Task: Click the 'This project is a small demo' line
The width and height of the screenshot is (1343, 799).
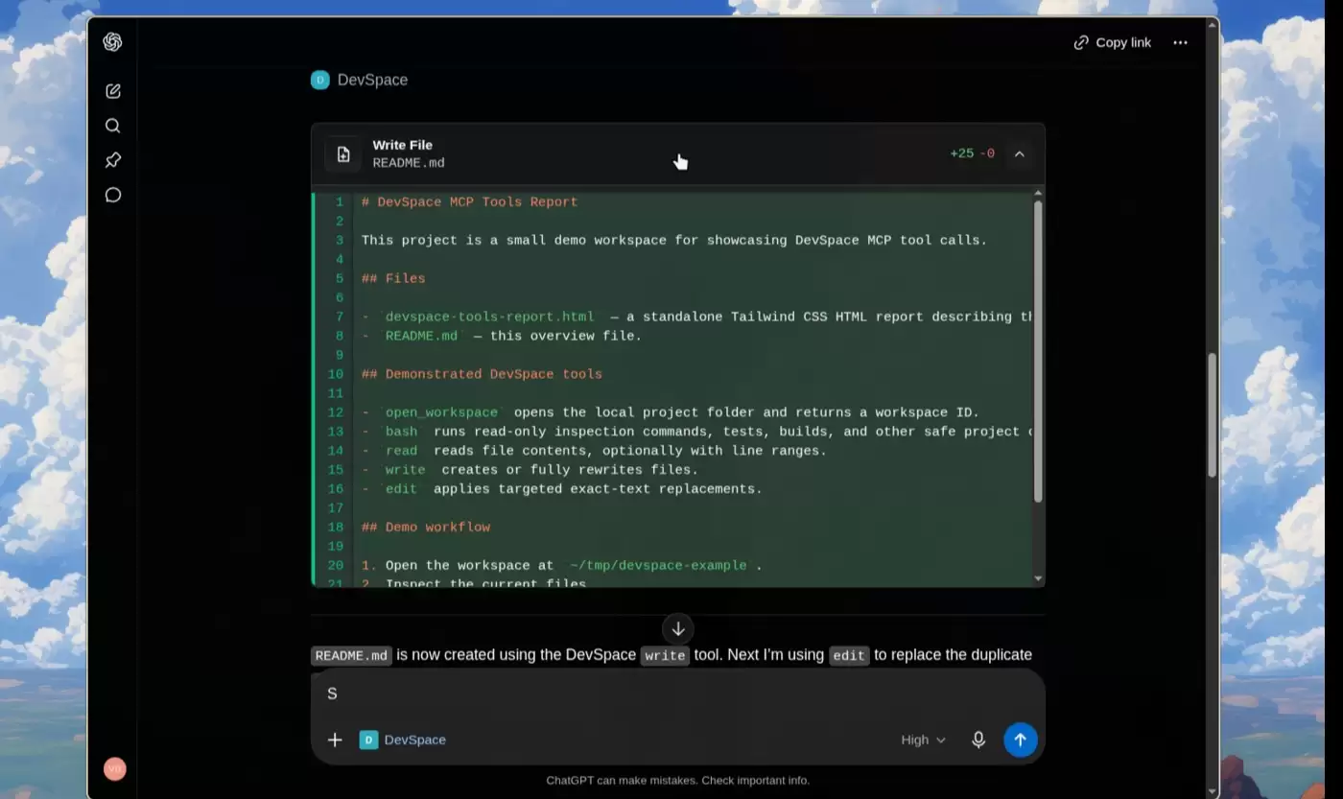Action: coord(673,241)
